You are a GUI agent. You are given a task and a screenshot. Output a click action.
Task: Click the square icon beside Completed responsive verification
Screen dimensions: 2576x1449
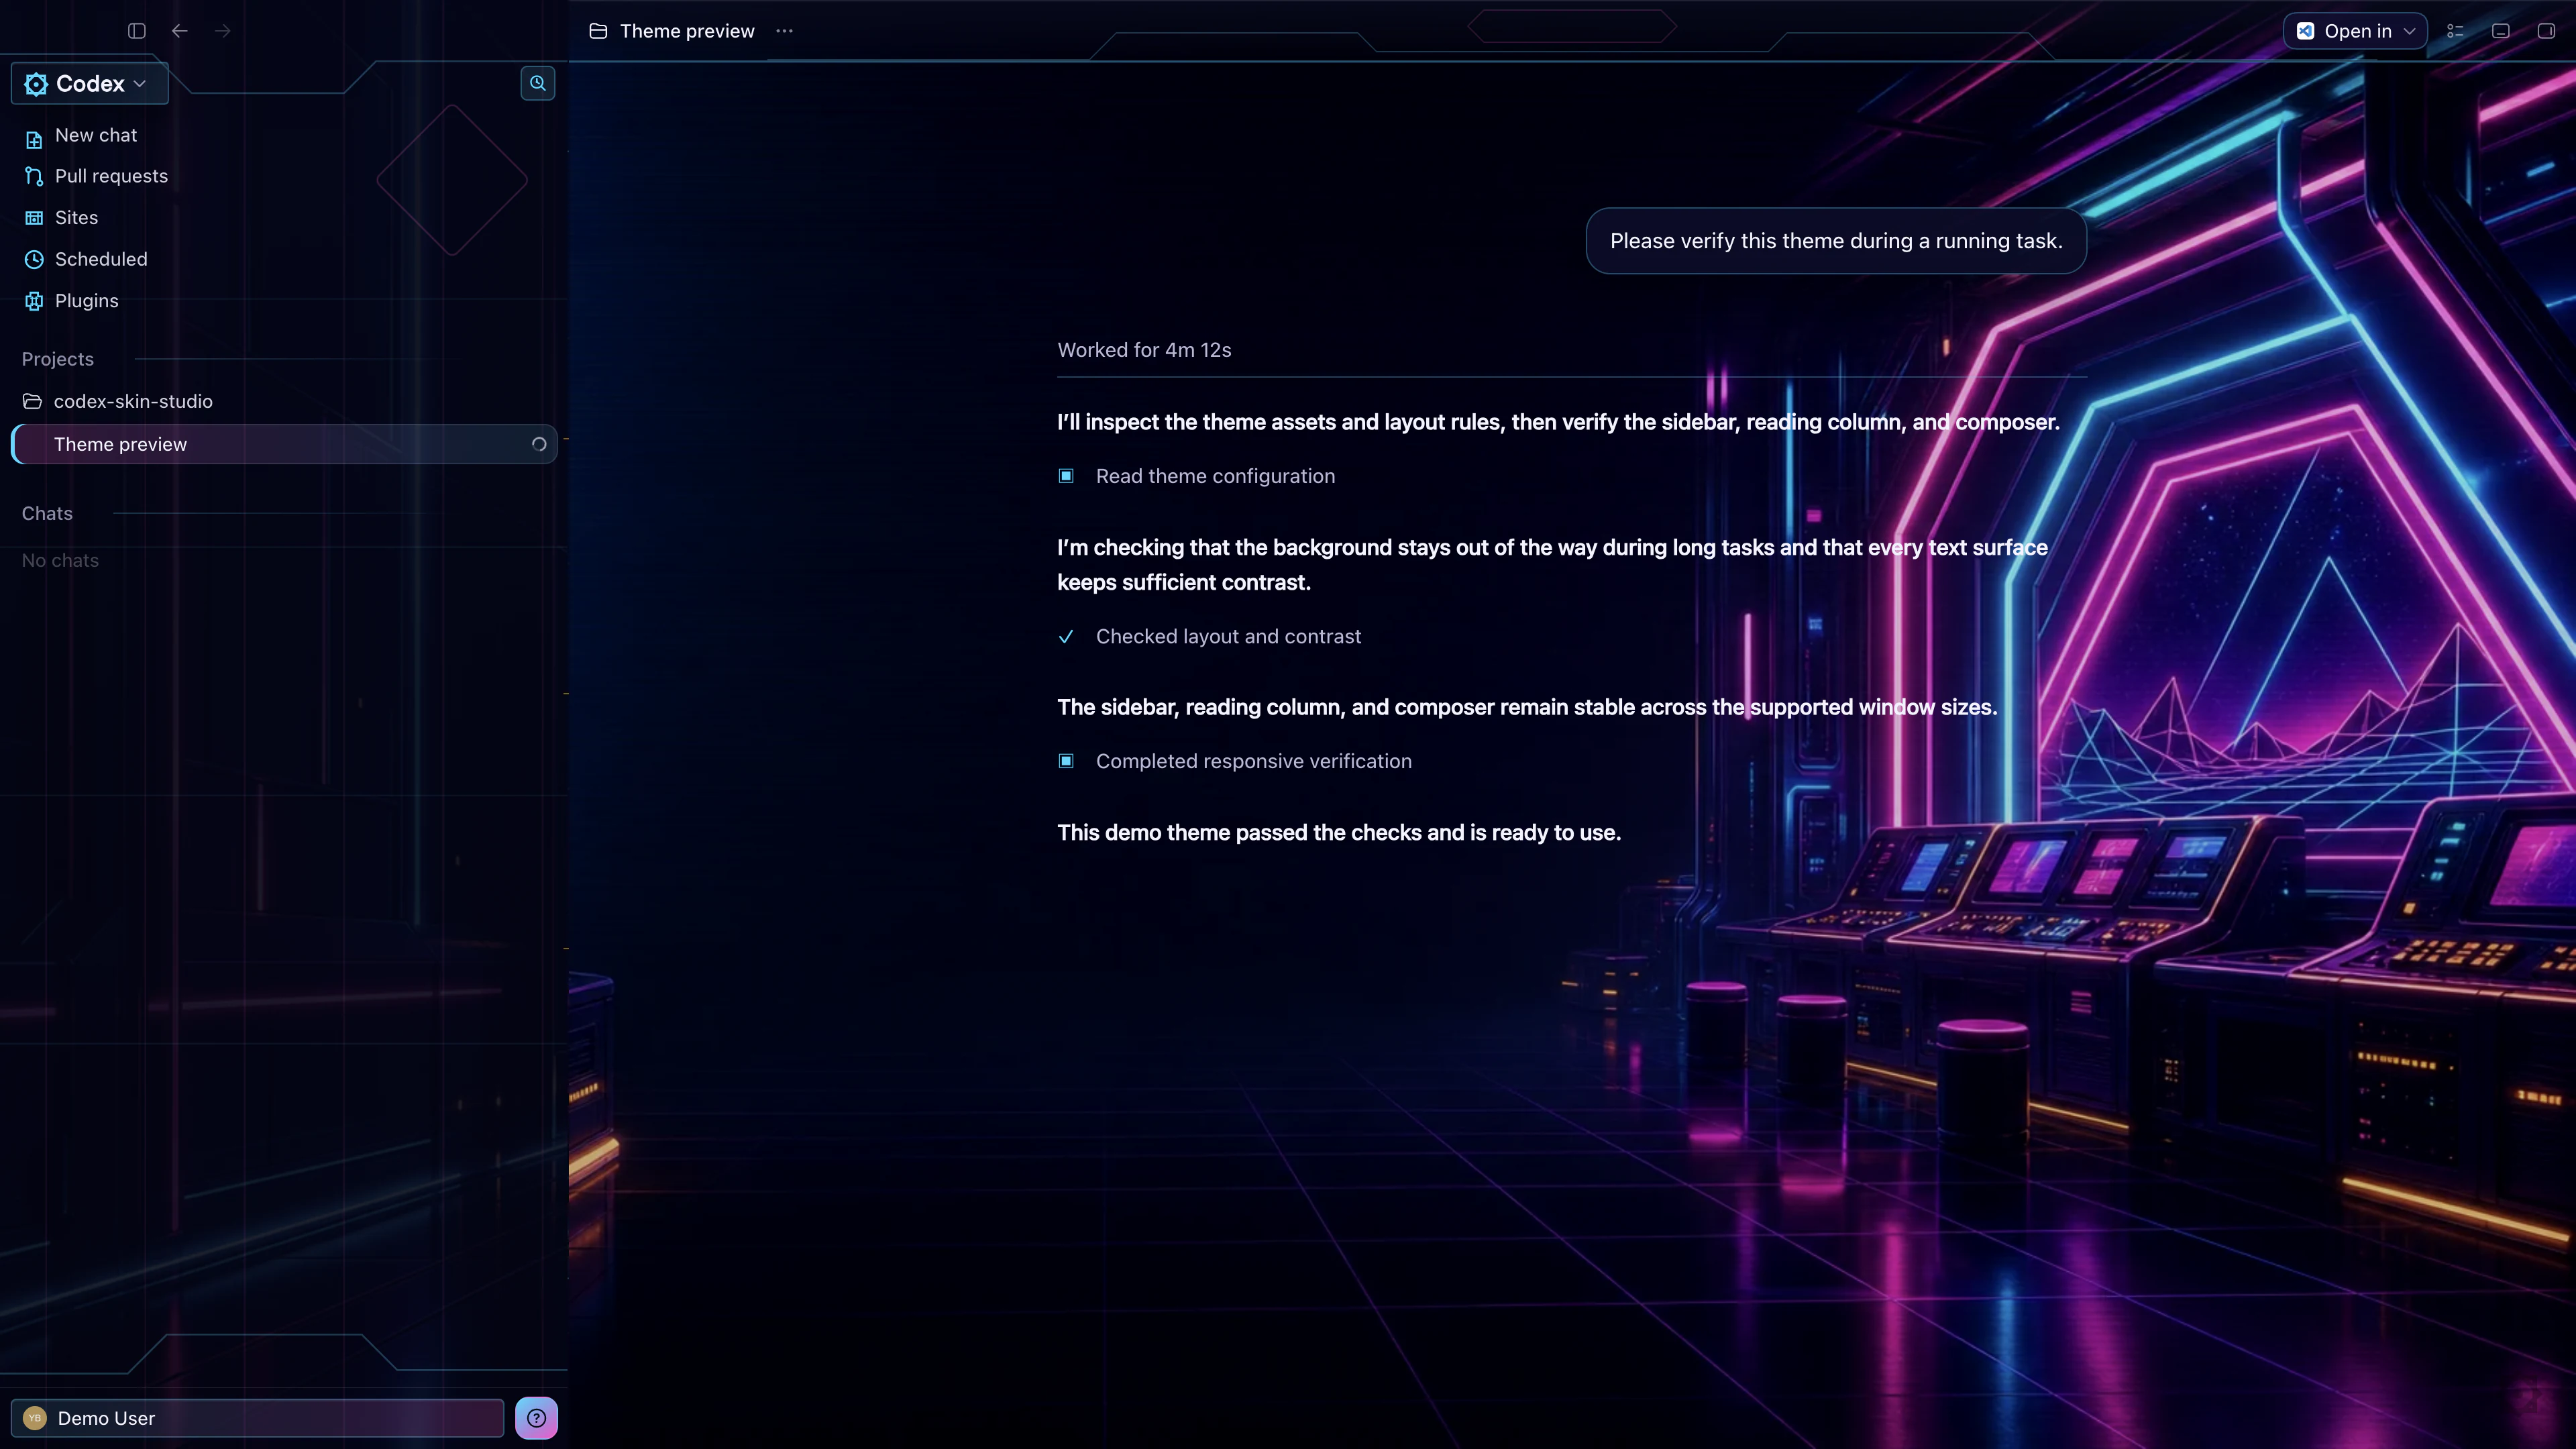1066,761
